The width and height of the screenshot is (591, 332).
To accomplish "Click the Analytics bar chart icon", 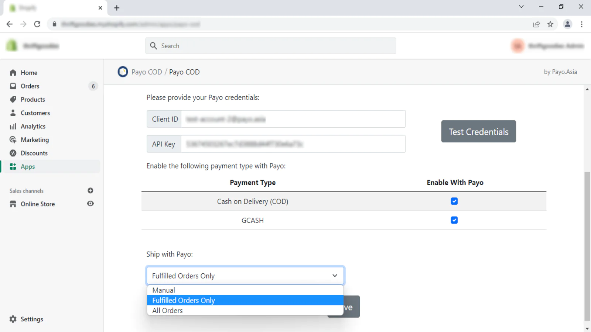I will point(13,126).
